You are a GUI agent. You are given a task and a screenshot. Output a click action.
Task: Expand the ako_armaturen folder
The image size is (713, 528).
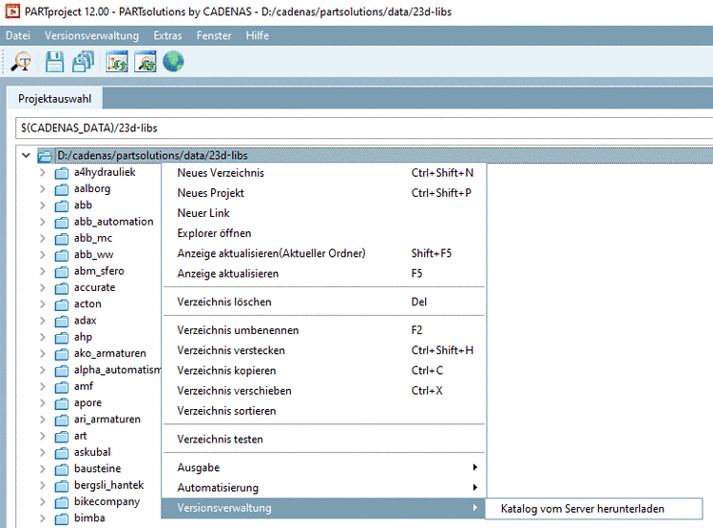(42, 354)
